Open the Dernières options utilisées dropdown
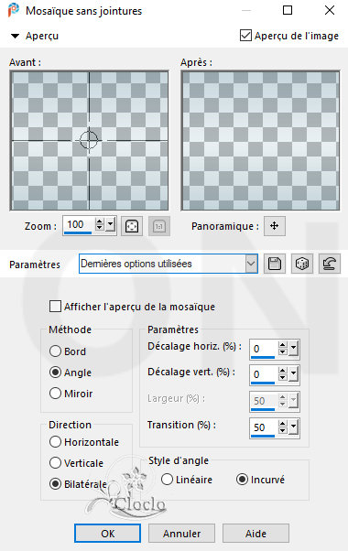 point(251,264)
